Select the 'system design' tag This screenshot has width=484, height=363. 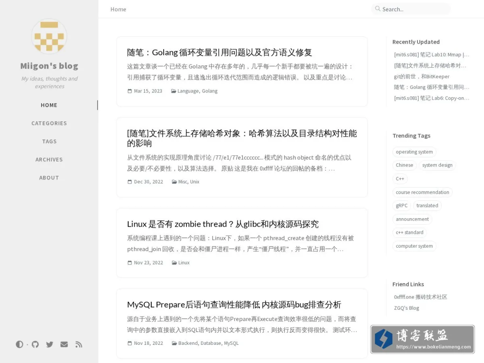[x=437, y=165]
